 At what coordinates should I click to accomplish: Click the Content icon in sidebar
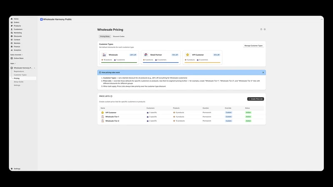[x=12, y=39]
